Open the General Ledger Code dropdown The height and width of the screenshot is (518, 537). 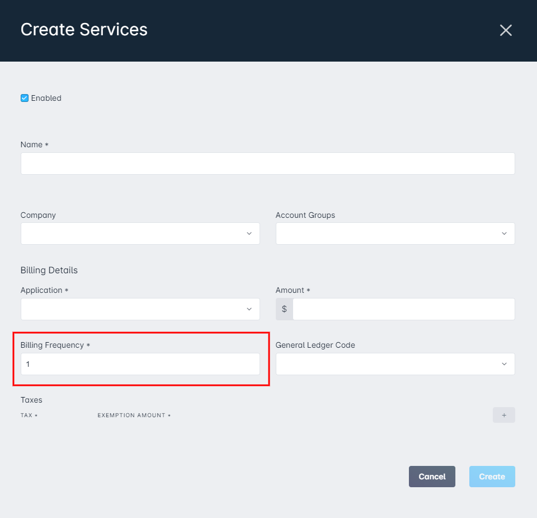(395, 364)
